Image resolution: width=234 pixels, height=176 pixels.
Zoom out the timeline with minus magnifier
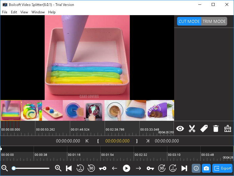(x=4, y=168)
